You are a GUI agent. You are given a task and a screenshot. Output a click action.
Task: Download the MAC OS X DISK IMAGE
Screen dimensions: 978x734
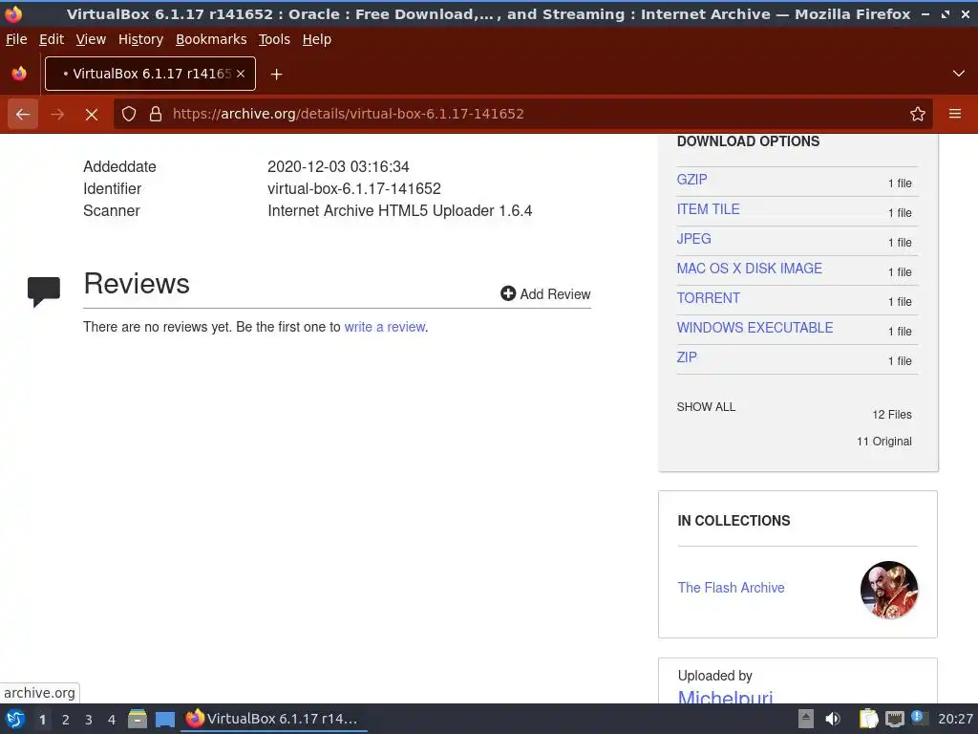coord(749,269)
